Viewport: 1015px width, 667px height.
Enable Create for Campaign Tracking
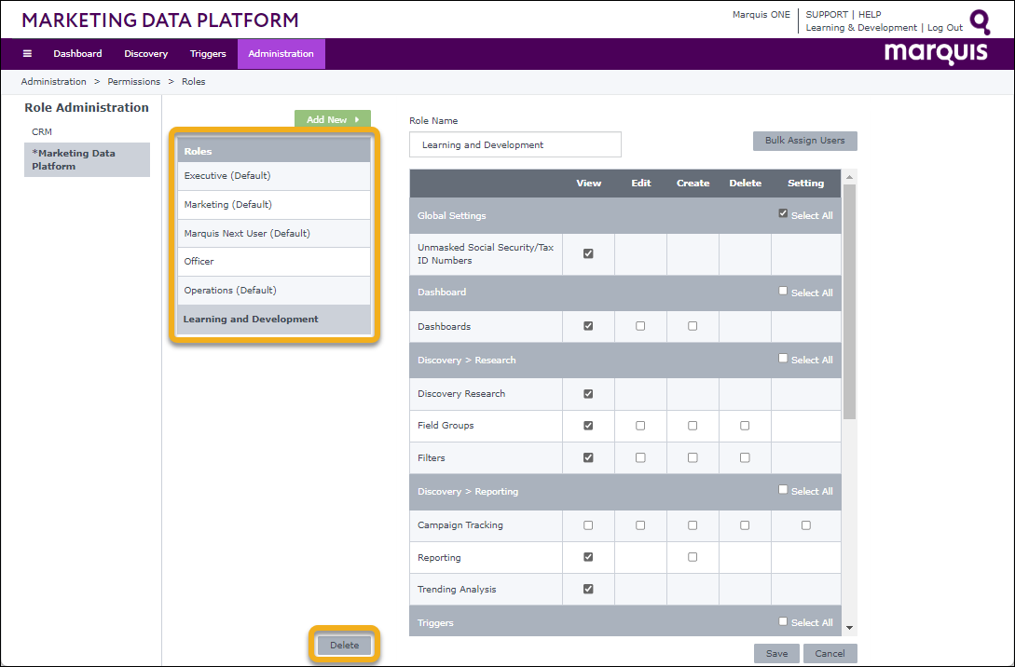tap(693, 525)
